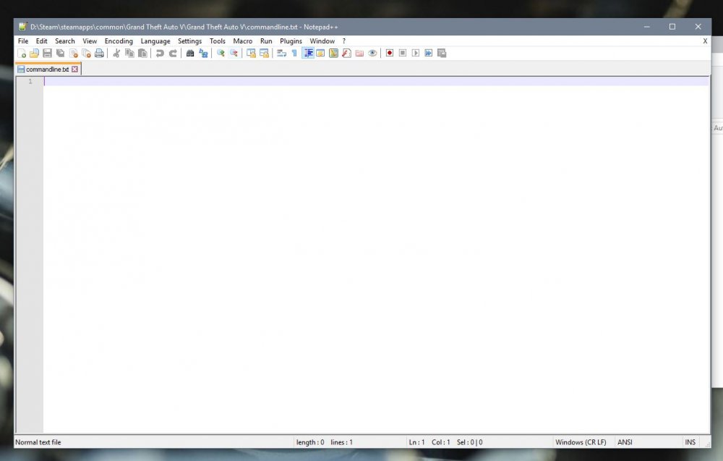This screenshot has height=461, width=723.
Task: Undo the last edit via toolbar arrow
Action: pyautogui.click(x=160, y=53)
